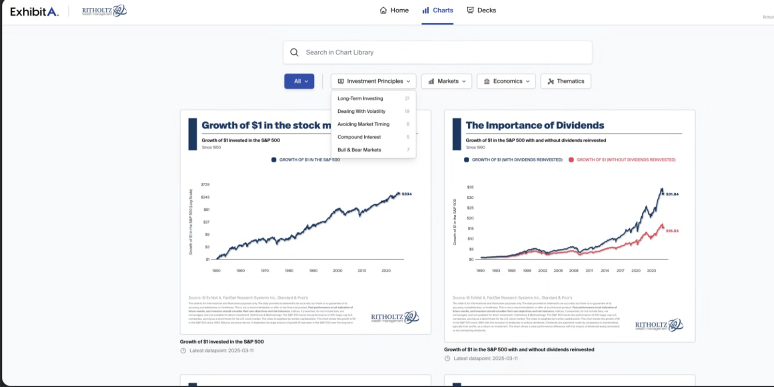Pick Compound Interest from the list
Screen dimensions: 774x387
click(359, 137)
